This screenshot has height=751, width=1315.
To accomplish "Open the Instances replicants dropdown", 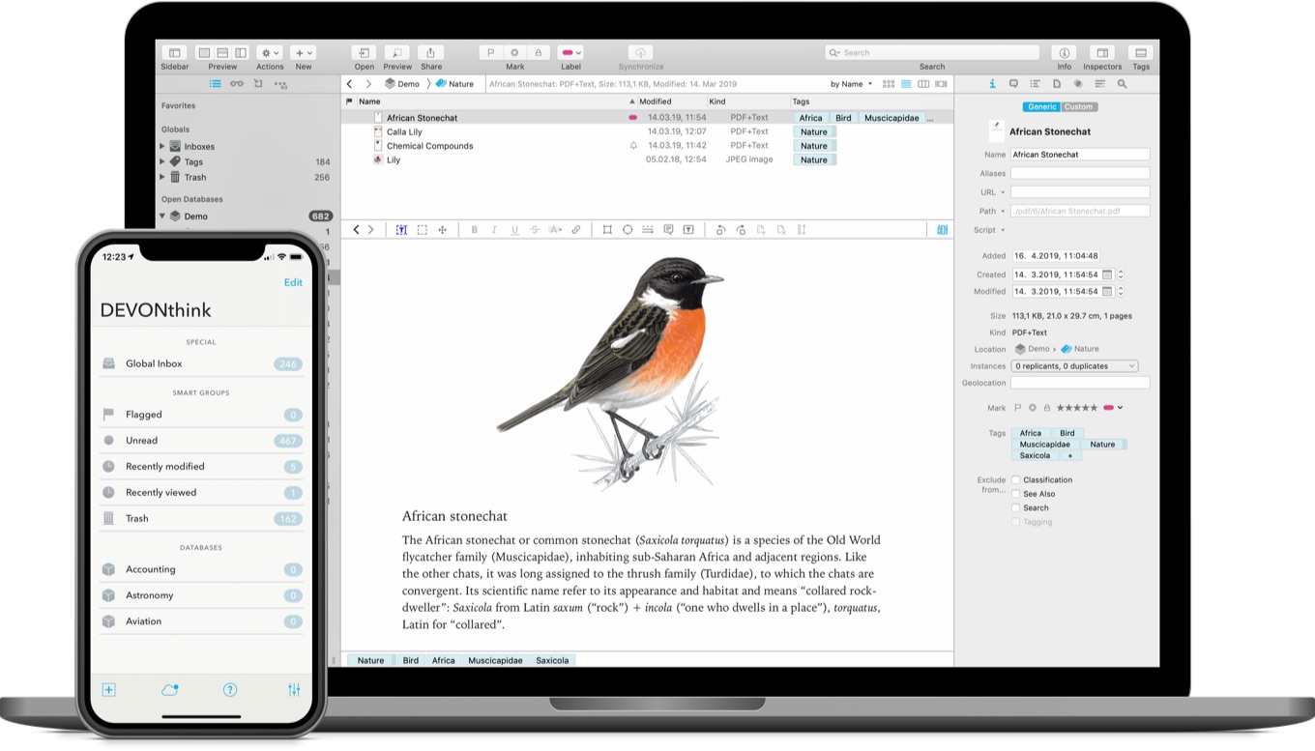I will click(x=1074, y=366).
